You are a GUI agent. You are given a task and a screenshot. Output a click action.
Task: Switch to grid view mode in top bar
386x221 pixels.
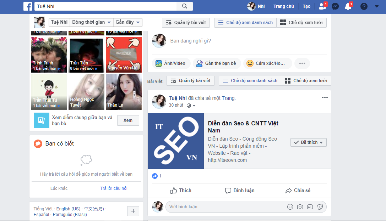[x=301, y=23]
